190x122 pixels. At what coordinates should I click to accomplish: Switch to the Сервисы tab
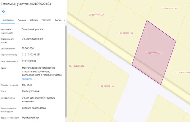point(22,20)
